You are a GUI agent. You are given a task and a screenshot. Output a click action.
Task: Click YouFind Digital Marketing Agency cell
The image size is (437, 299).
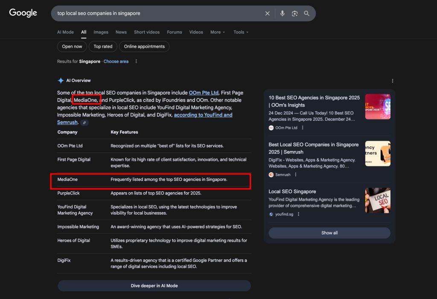coord(75,210)
